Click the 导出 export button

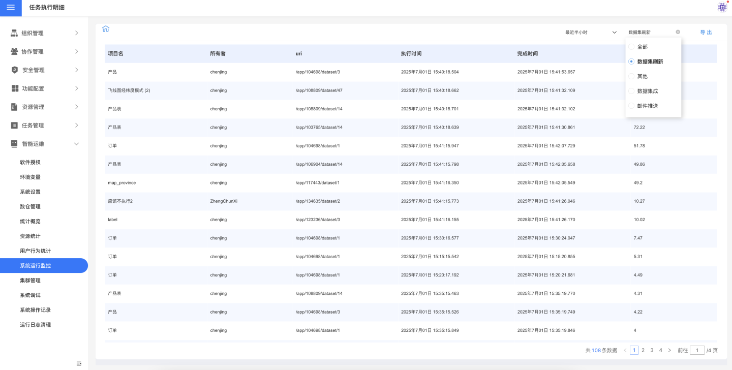point(706,33)
